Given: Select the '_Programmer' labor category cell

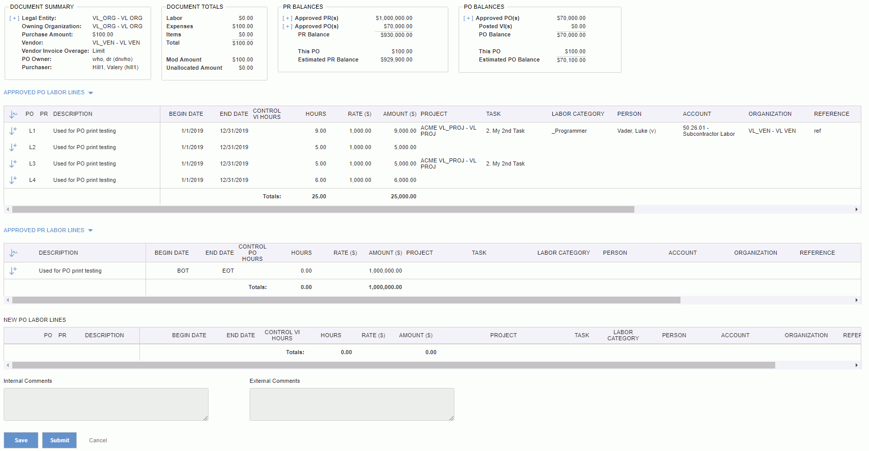Looking at the screenshot, I should [x=569, y=131].
